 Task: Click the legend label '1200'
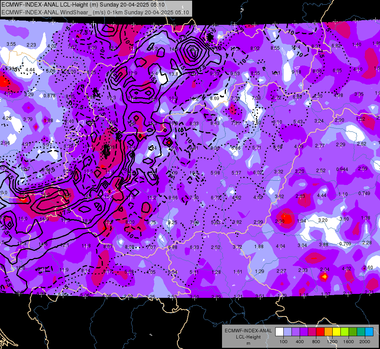[332, 342]
